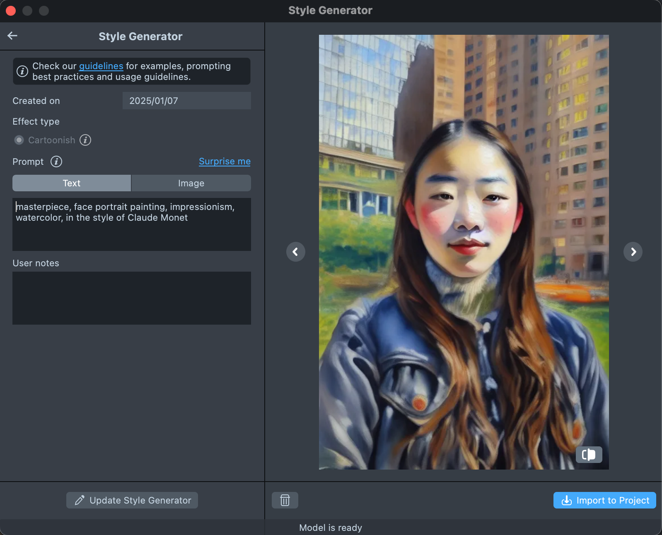662x535 pixels.
Task: Click the info icon beside guidelines notice
Action: 22,71
